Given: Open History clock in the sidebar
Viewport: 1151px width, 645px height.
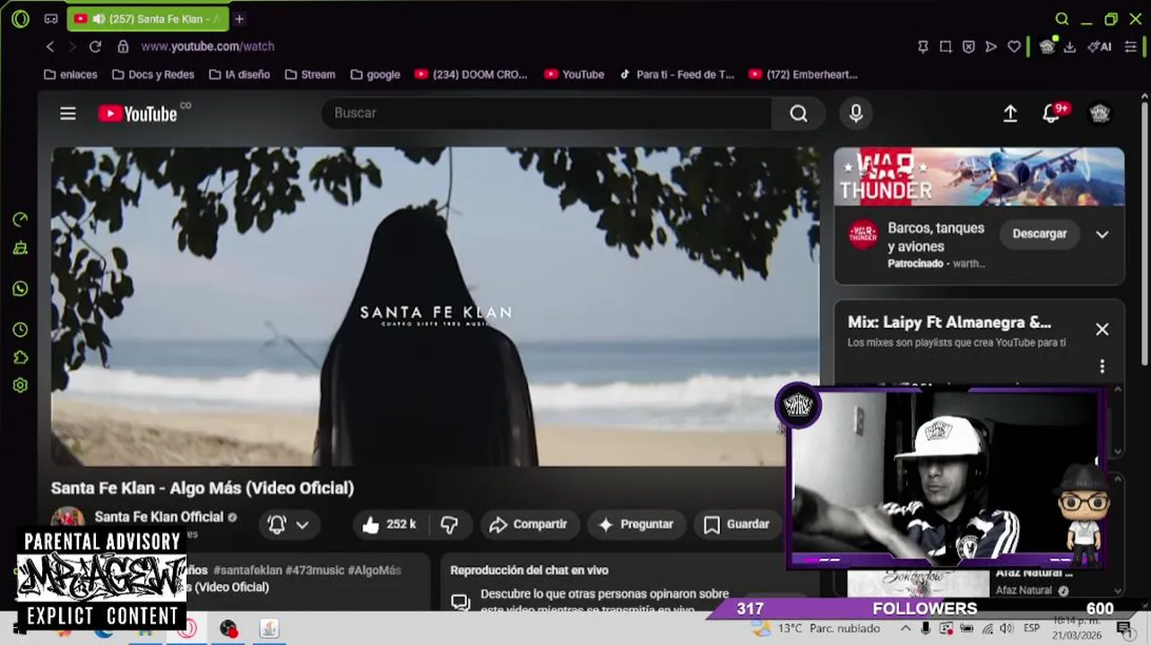Looking at the screenshot, I should click(x=21, y=330).
